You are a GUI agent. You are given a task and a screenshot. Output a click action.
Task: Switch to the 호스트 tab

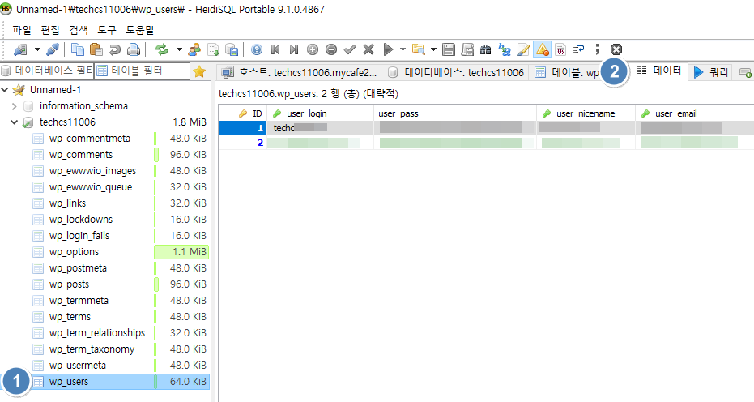[x=299, y=72]
